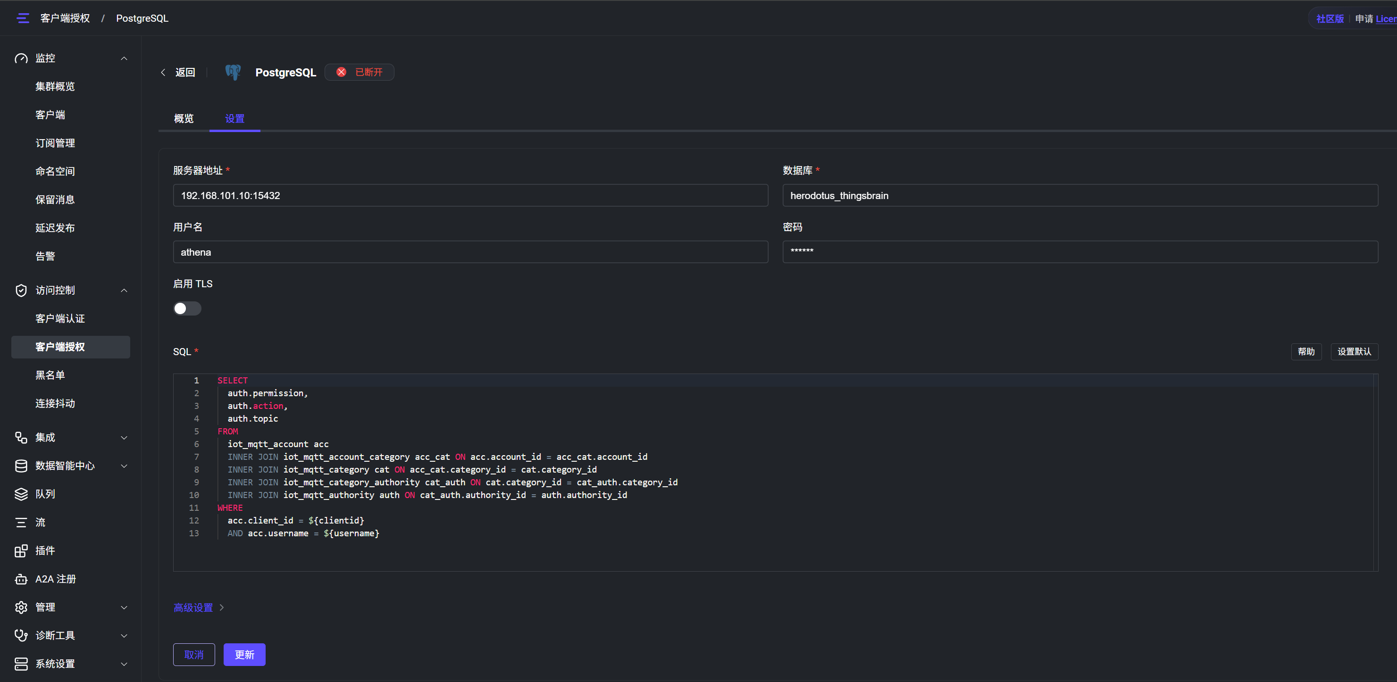Toggle the 启用 TLS switch
This screenshot has width=1397, height=682.
point(187,308)
